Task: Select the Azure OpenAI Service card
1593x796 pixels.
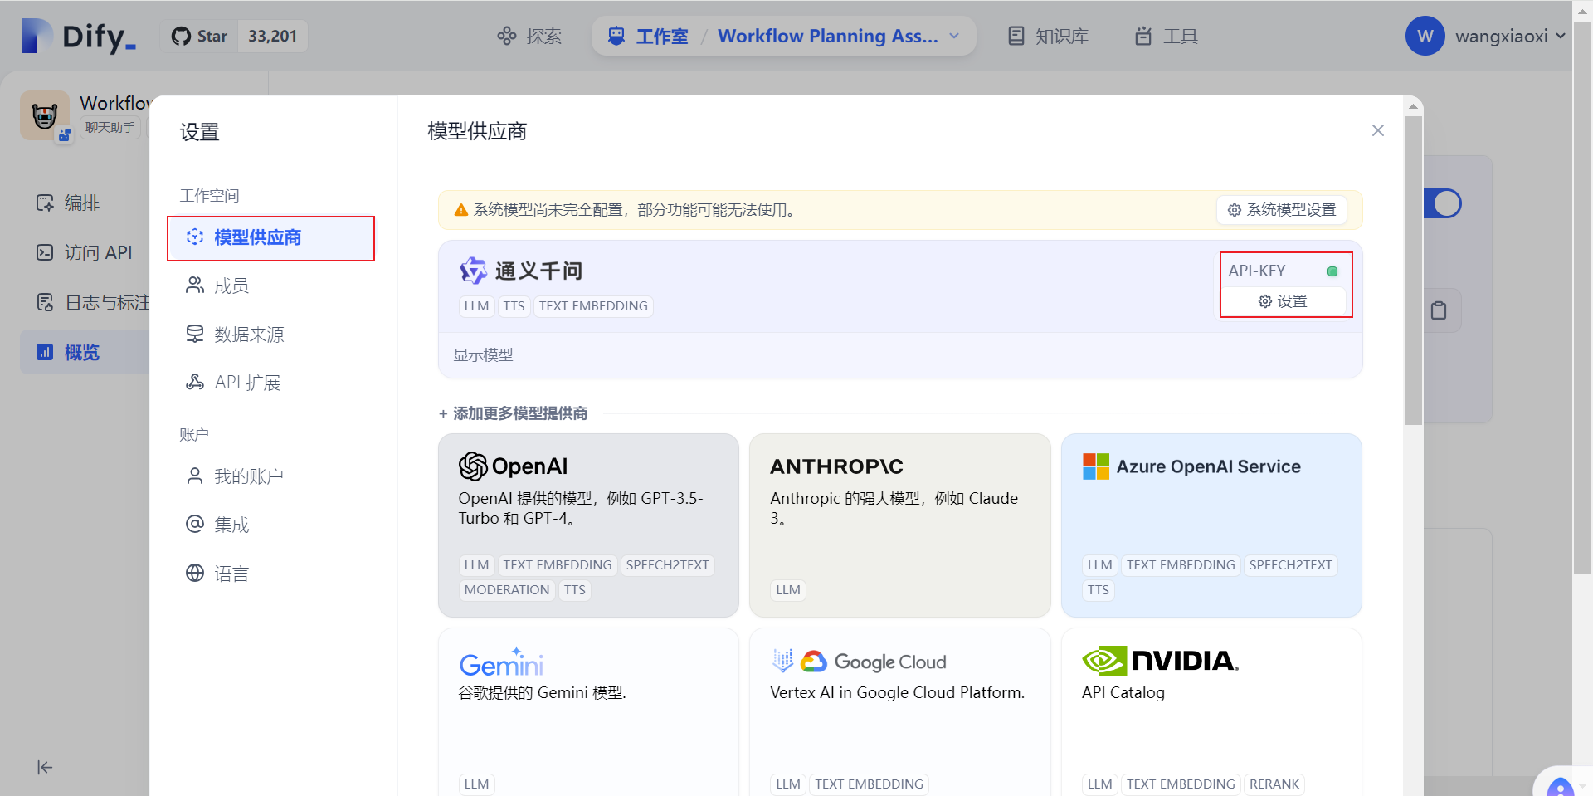Action: click(x=1211, y=525)
